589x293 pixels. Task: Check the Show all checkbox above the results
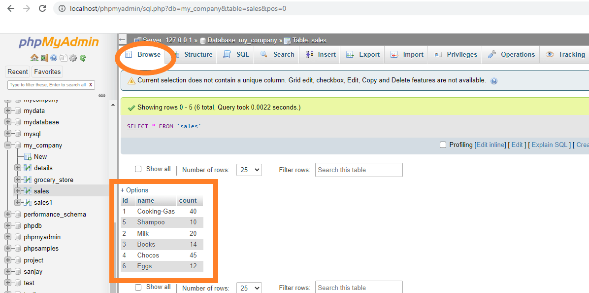[x=138, y=169]
